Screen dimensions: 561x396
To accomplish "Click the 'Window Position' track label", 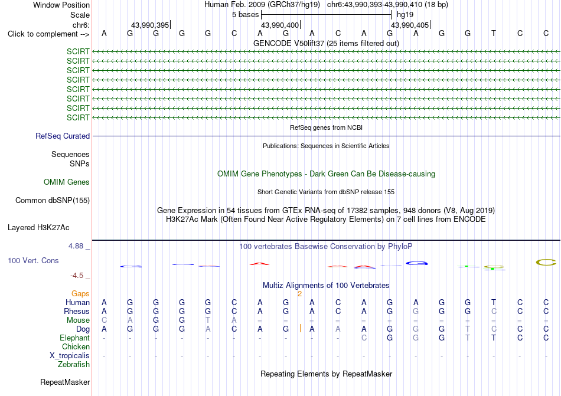I will click(x=61, y=5).
